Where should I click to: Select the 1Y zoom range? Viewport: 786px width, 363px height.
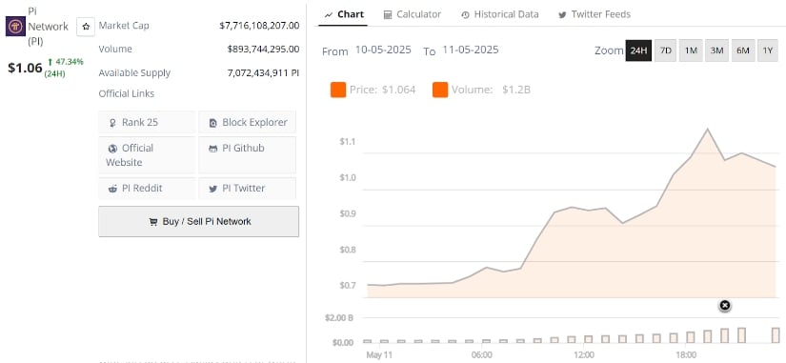pyautogui.click(x=768, y=50)
